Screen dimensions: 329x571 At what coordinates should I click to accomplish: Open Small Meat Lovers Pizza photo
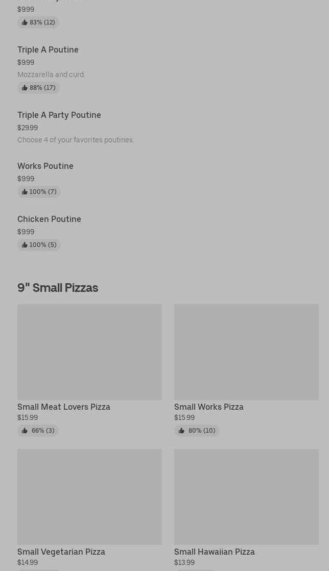[89, 352]
